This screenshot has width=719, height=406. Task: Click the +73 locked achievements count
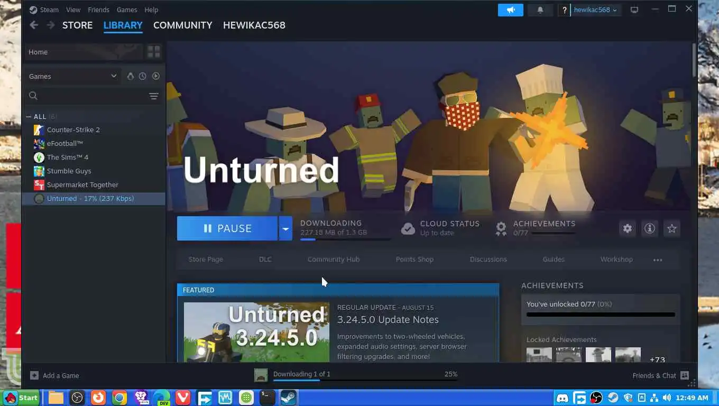pos(657,359)
